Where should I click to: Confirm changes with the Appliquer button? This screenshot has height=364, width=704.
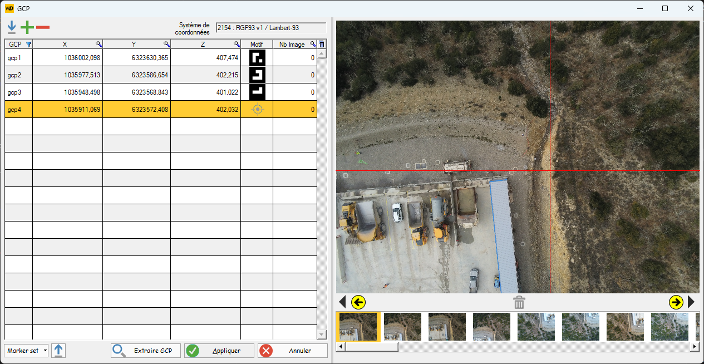[219, 351]
